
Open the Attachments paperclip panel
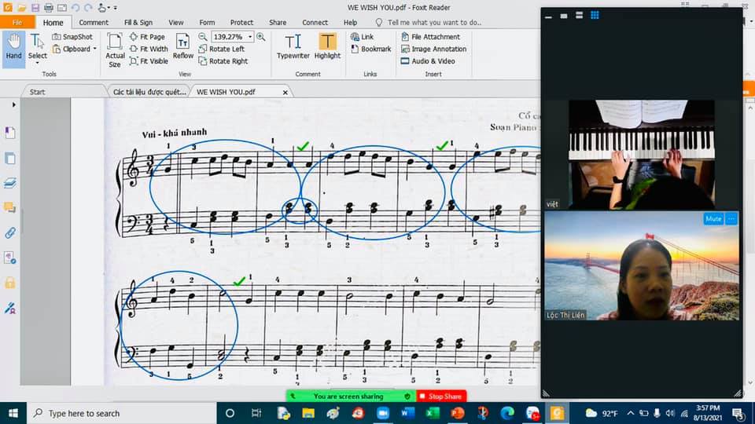point(10,232)
